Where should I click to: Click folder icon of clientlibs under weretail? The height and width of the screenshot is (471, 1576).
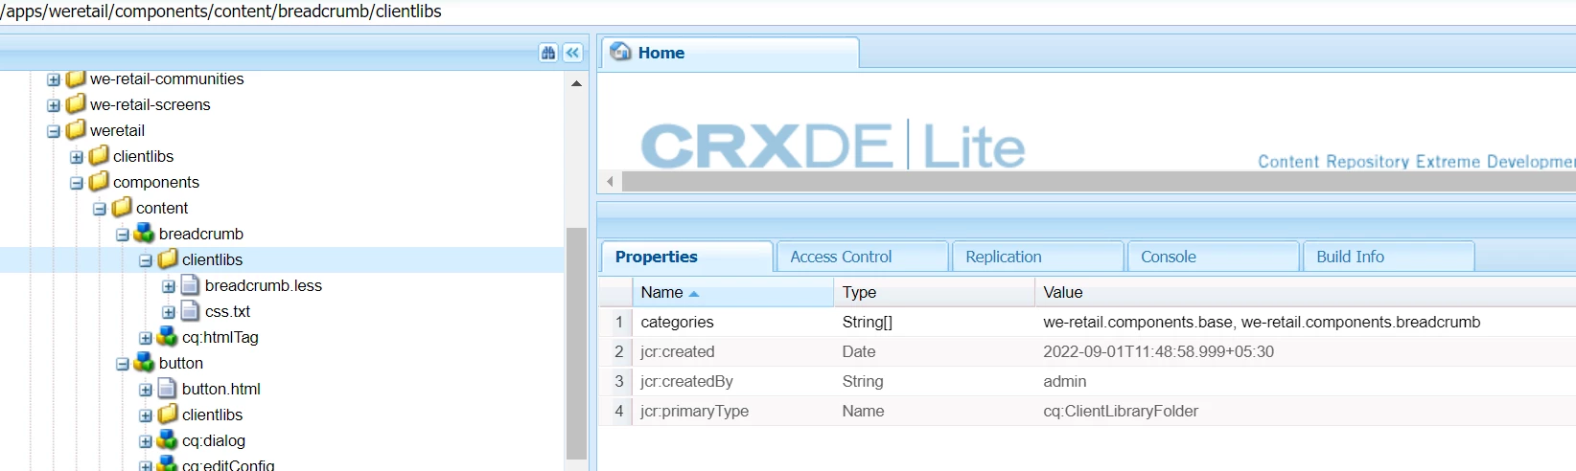(99, 156)
